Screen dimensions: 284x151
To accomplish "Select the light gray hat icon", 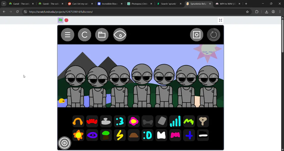I will click(x=106, y=121).
